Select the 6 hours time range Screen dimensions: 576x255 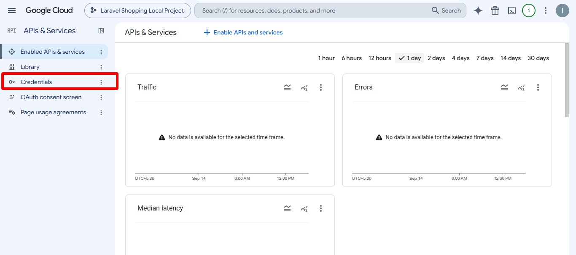point(352,58)
